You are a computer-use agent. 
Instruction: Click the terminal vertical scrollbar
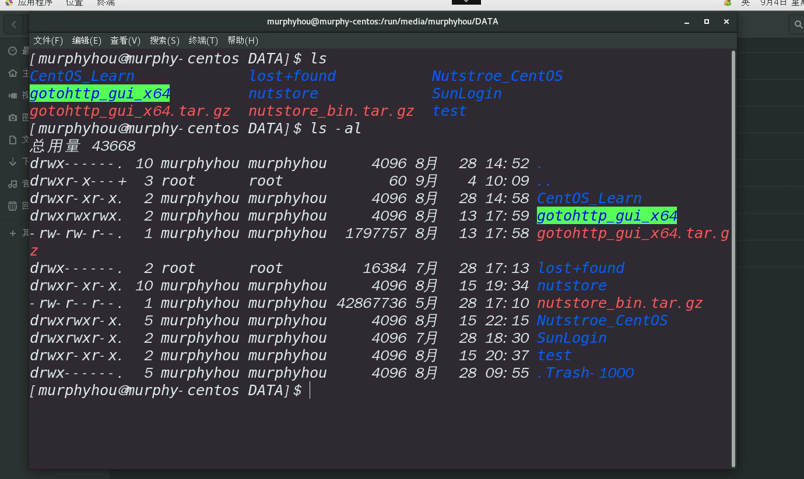(x=733, y=258)
